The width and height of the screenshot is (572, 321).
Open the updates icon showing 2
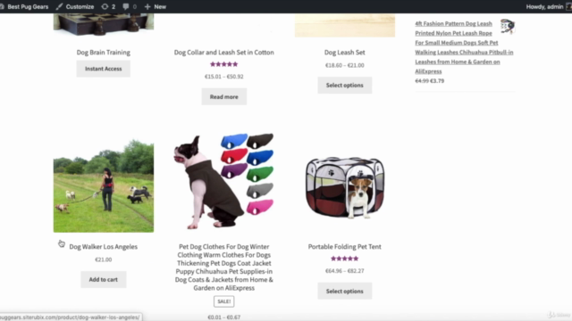point(108,6)
